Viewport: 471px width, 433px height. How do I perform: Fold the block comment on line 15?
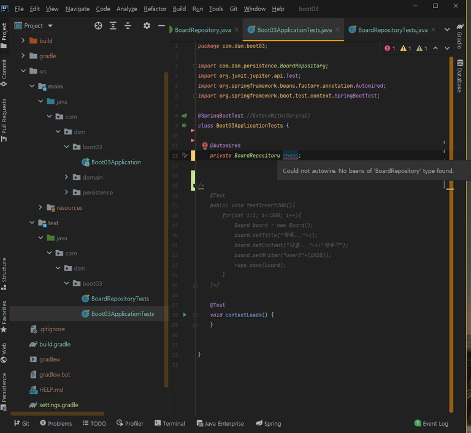point(195,186)
